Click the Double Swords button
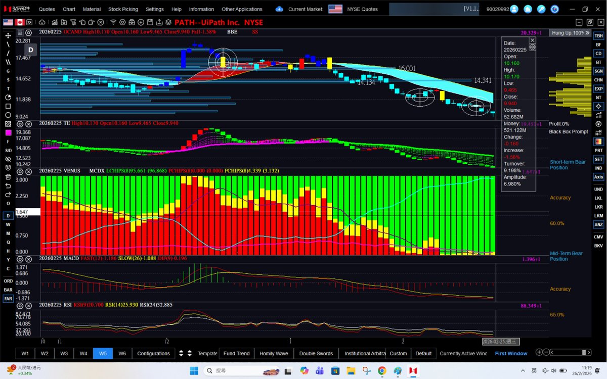607x379 pixels. click(316, 353)
